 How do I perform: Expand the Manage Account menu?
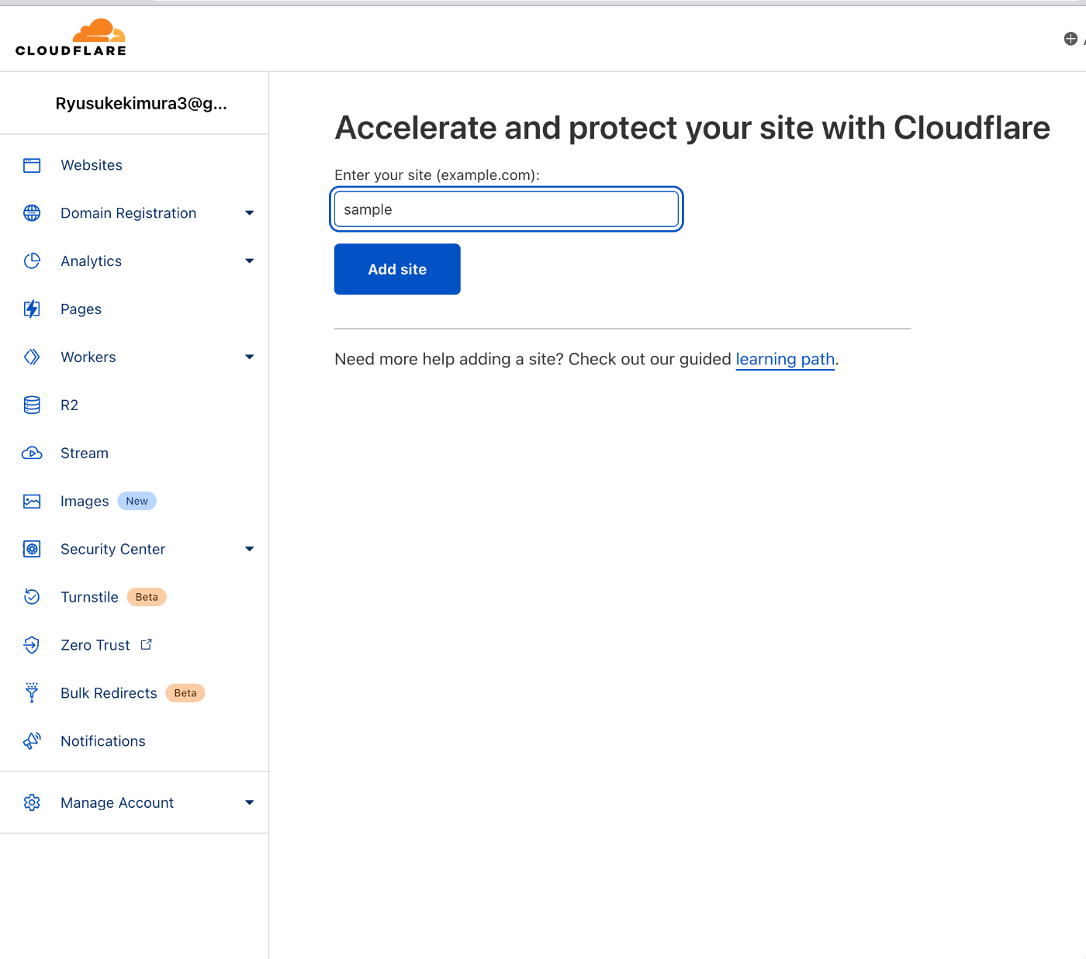coord(249,802)
